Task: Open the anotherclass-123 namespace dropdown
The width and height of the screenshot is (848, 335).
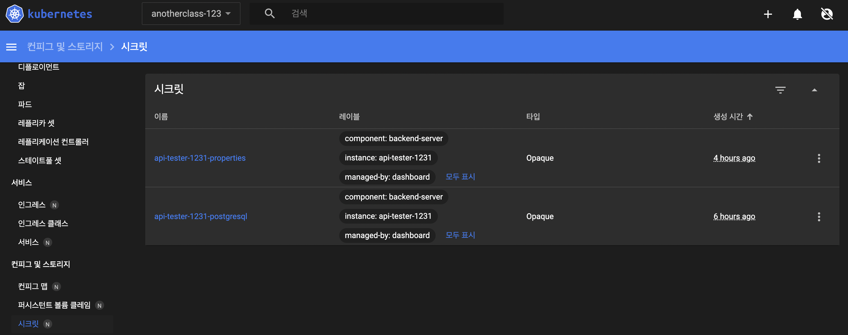Action: point(191,14)
